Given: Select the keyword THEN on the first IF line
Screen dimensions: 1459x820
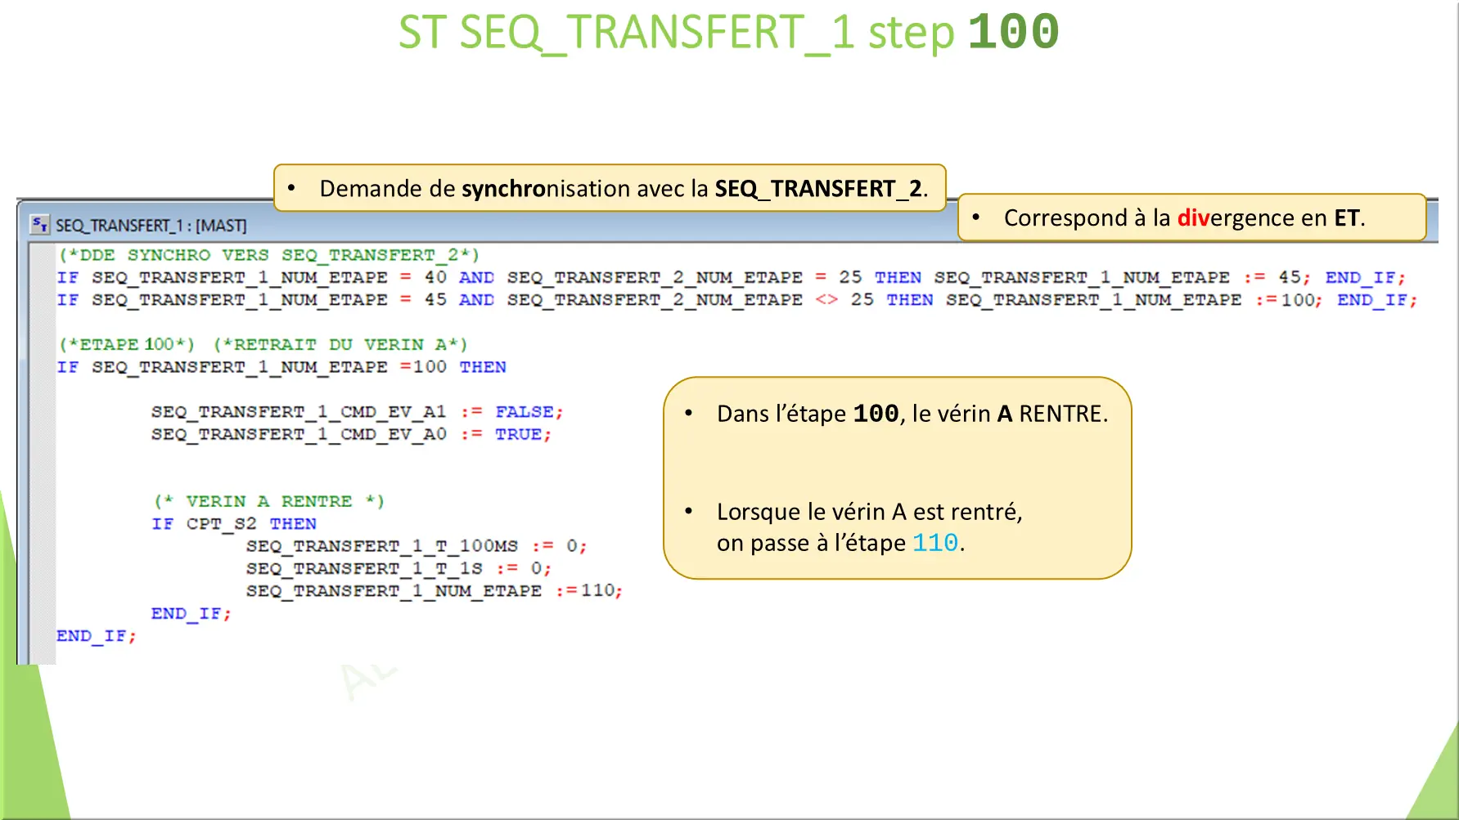Looking at the screenshot, I should pos(898,277).
